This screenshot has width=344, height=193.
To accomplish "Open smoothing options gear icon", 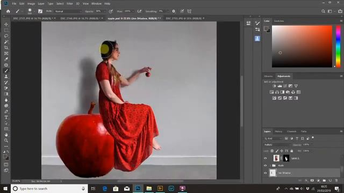I will click(x=174, y=11).
